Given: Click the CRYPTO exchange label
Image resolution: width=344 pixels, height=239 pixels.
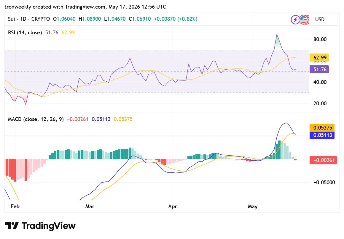Looking at the screenshot, I should 41,19.
